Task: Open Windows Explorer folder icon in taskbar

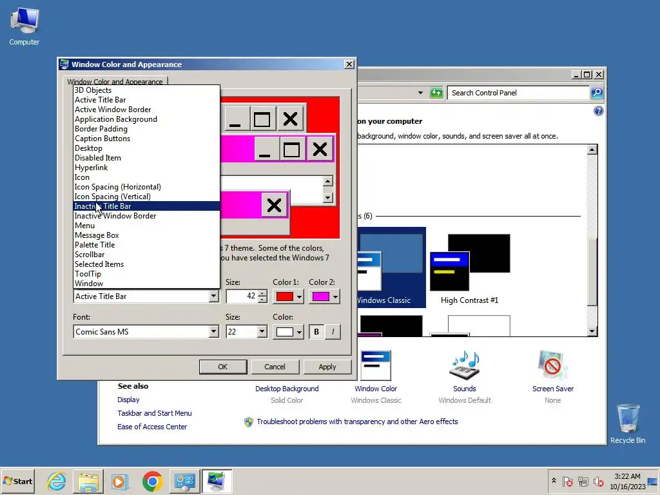Action: (x=88, y=481)
